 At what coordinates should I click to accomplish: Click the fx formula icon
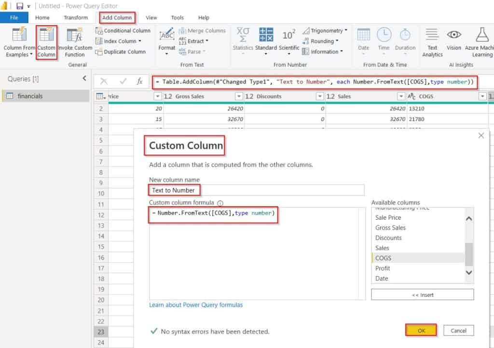139,81
